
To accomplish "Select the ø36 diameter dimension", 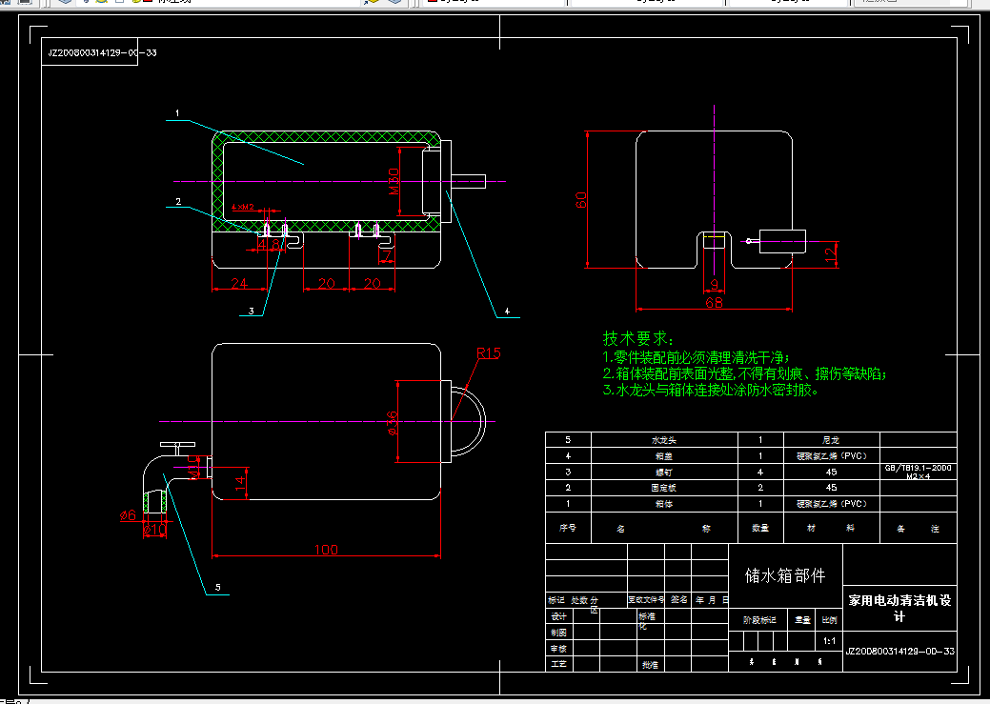I will 392,422.
